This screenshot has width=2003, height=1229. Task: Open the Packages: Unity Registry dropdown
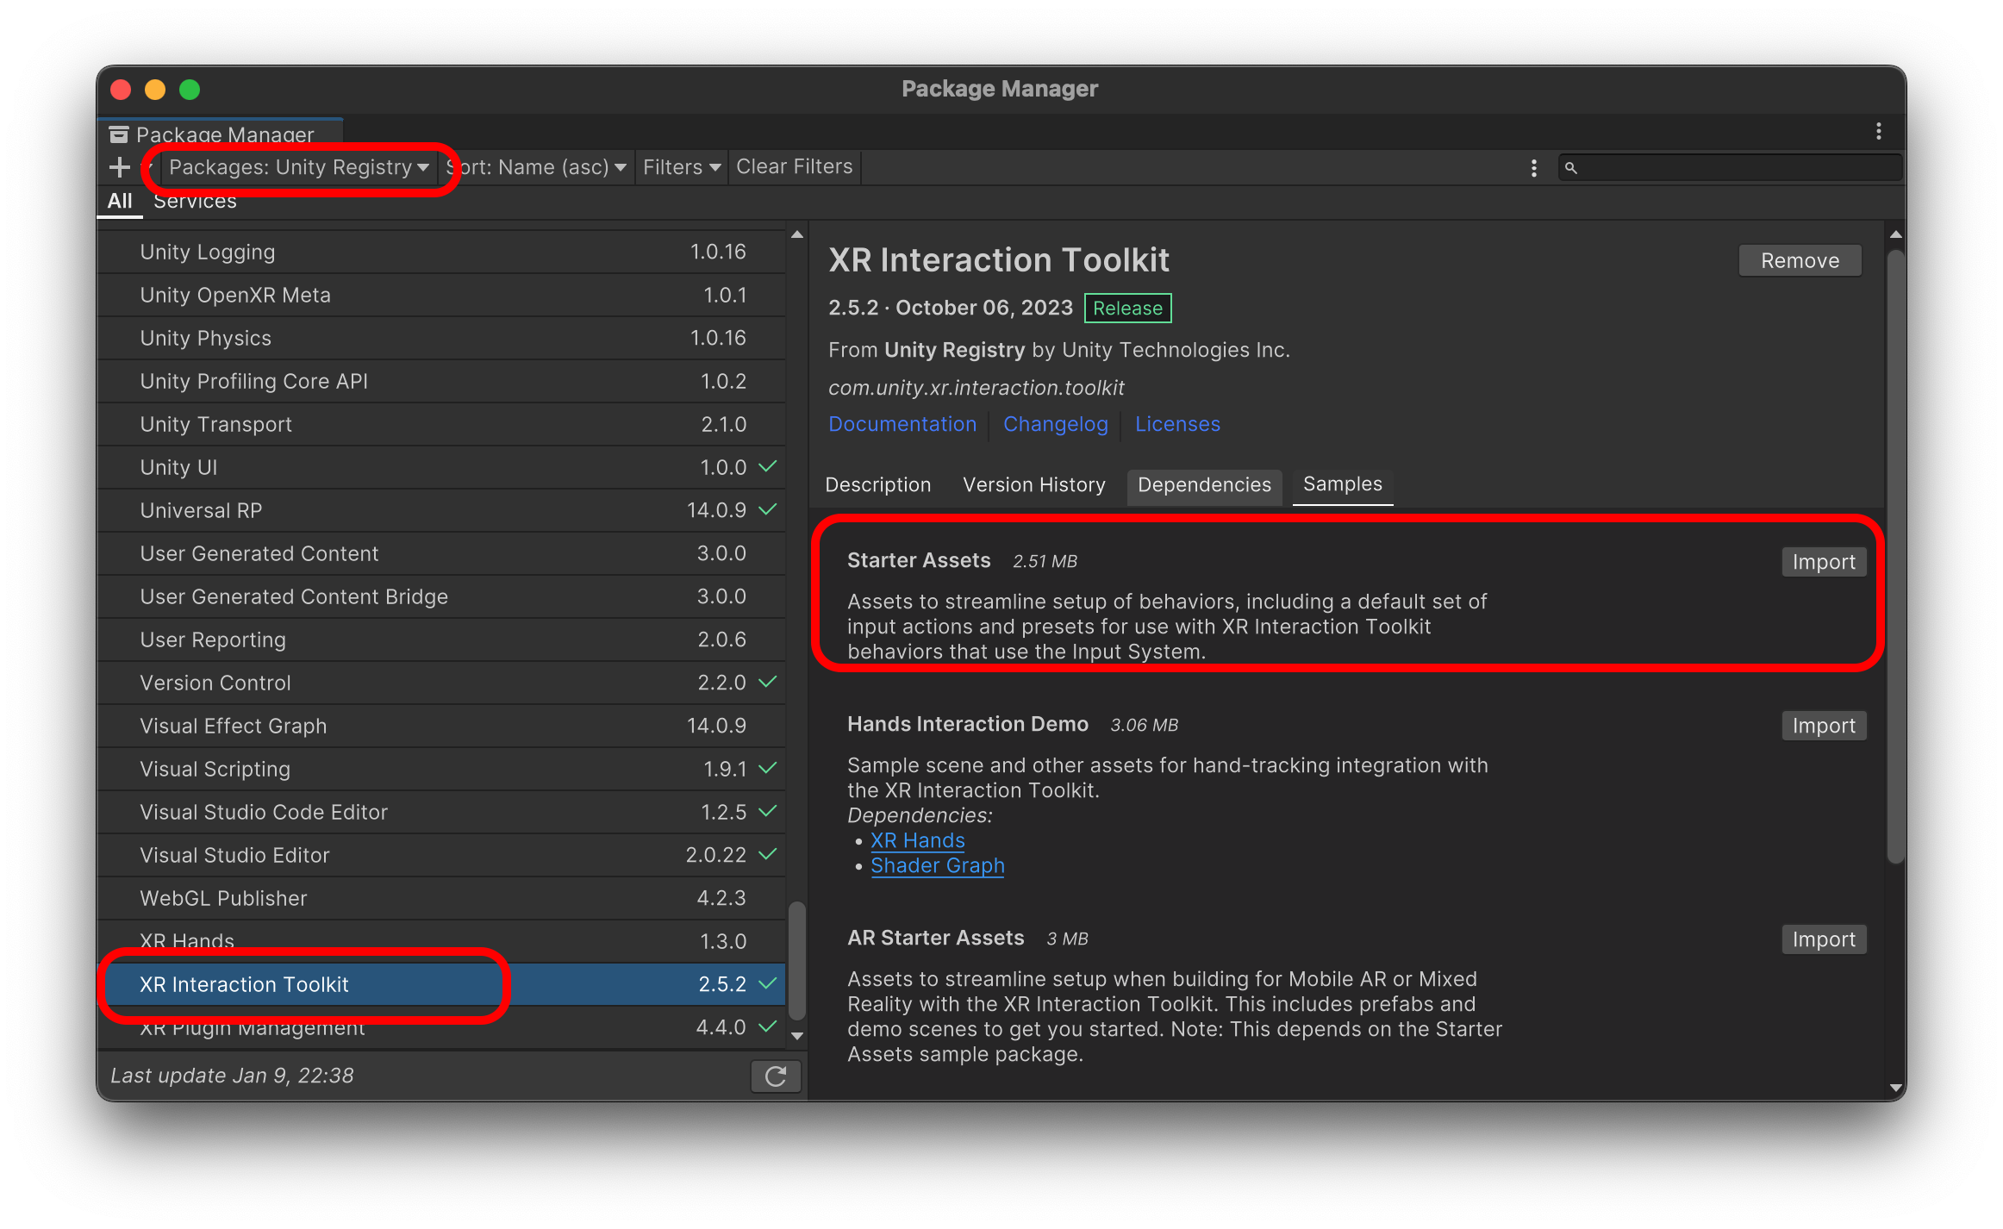click(299, 167)
